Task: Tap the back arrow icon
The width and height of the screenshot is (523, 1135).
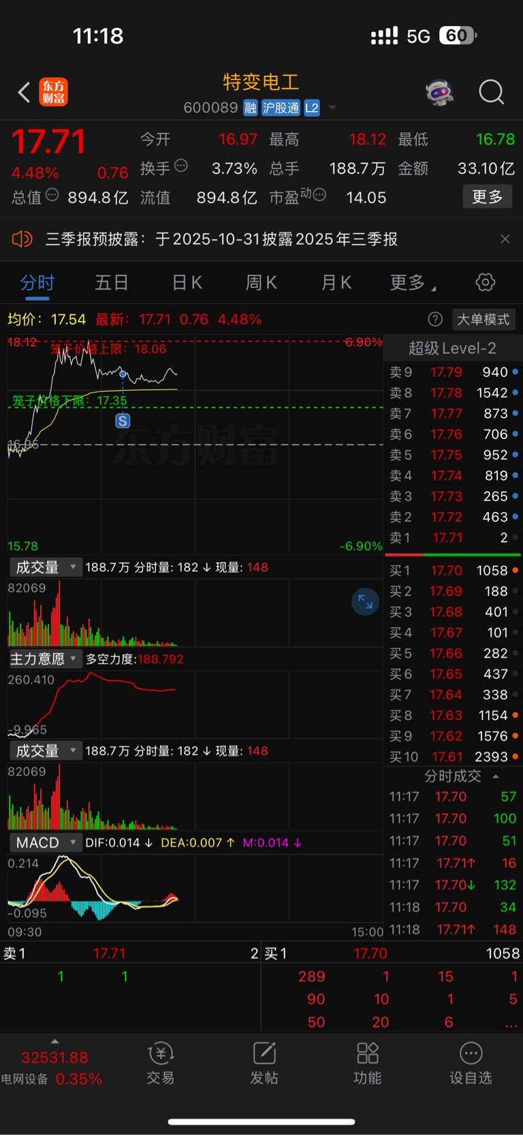Action: click(x=25, y=92)
